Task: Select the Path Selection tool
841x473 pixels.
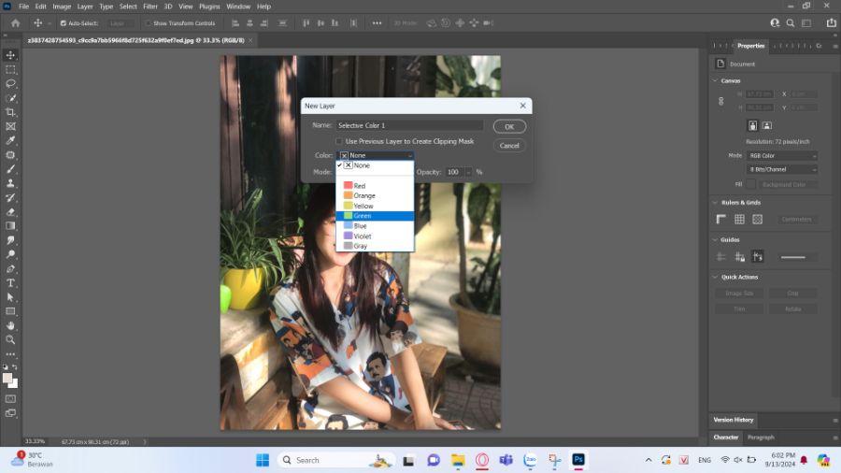Action: 10,297
